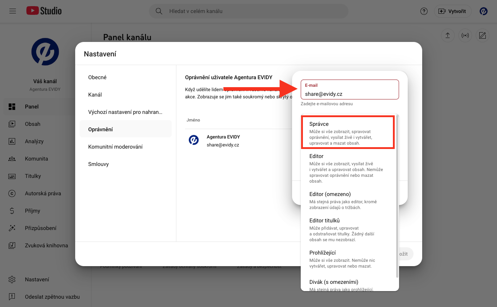Click Váš kanál label in sidebar
Screen dimensions: 497x307
coord(45,81)
